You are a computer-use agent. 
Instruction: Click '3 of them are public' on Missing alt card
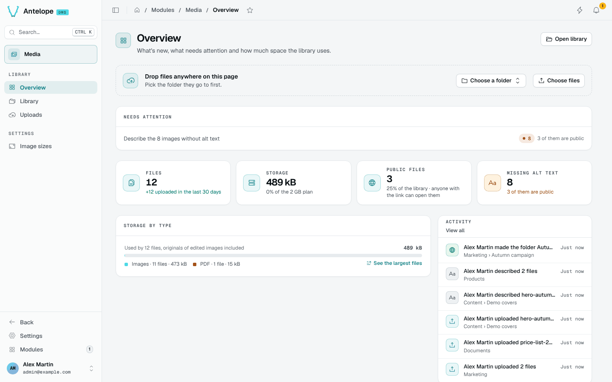(530, 192)
